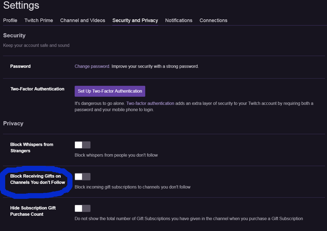
Task: Enable Block Whispers from Strangers toggle
Action: point(83,145)
